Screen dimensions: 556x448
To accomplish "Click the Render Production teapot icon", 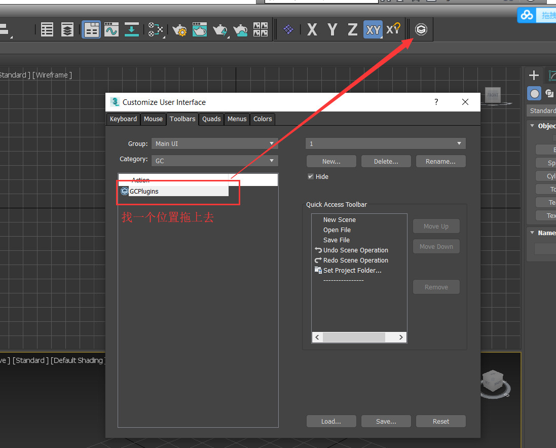I will (220, 29).
